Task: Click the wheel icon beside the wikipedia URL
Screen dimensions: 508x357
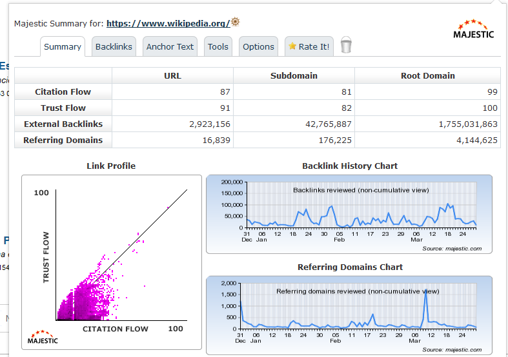Action: 236,22
